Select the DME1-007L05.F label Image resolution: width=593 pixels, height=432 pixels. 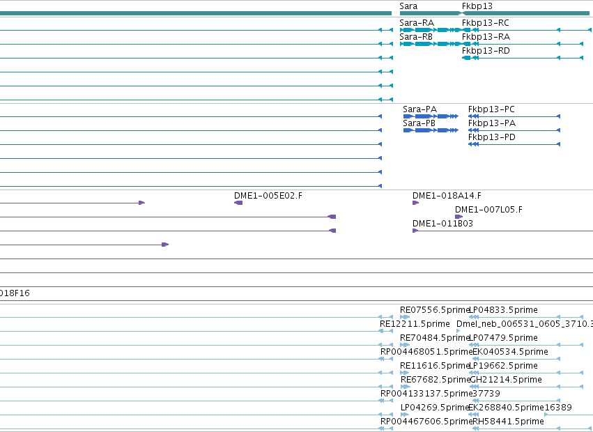pyautogui.click(x=488, y=210)
